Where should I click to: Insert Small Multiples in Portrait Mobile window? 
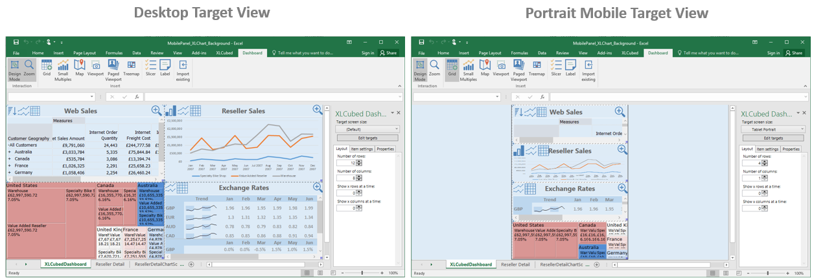[469, 70]
